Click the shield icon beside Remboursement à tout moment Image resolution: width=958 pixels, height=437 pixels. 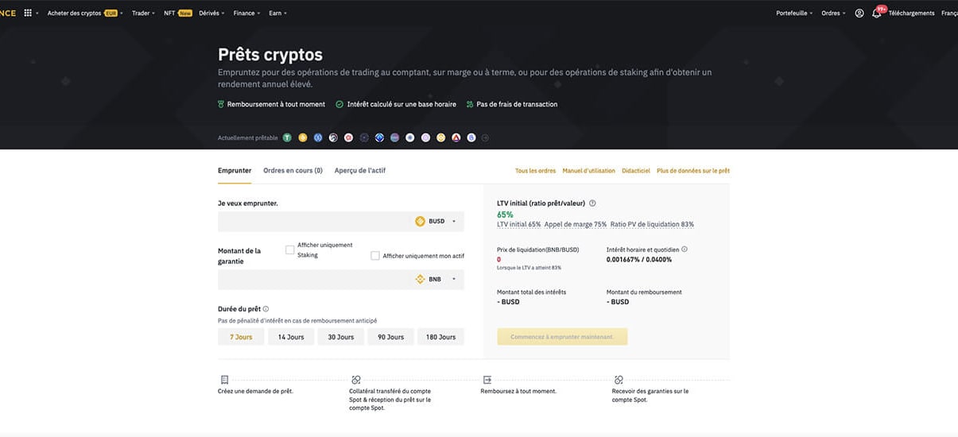[x=222, y=104]
